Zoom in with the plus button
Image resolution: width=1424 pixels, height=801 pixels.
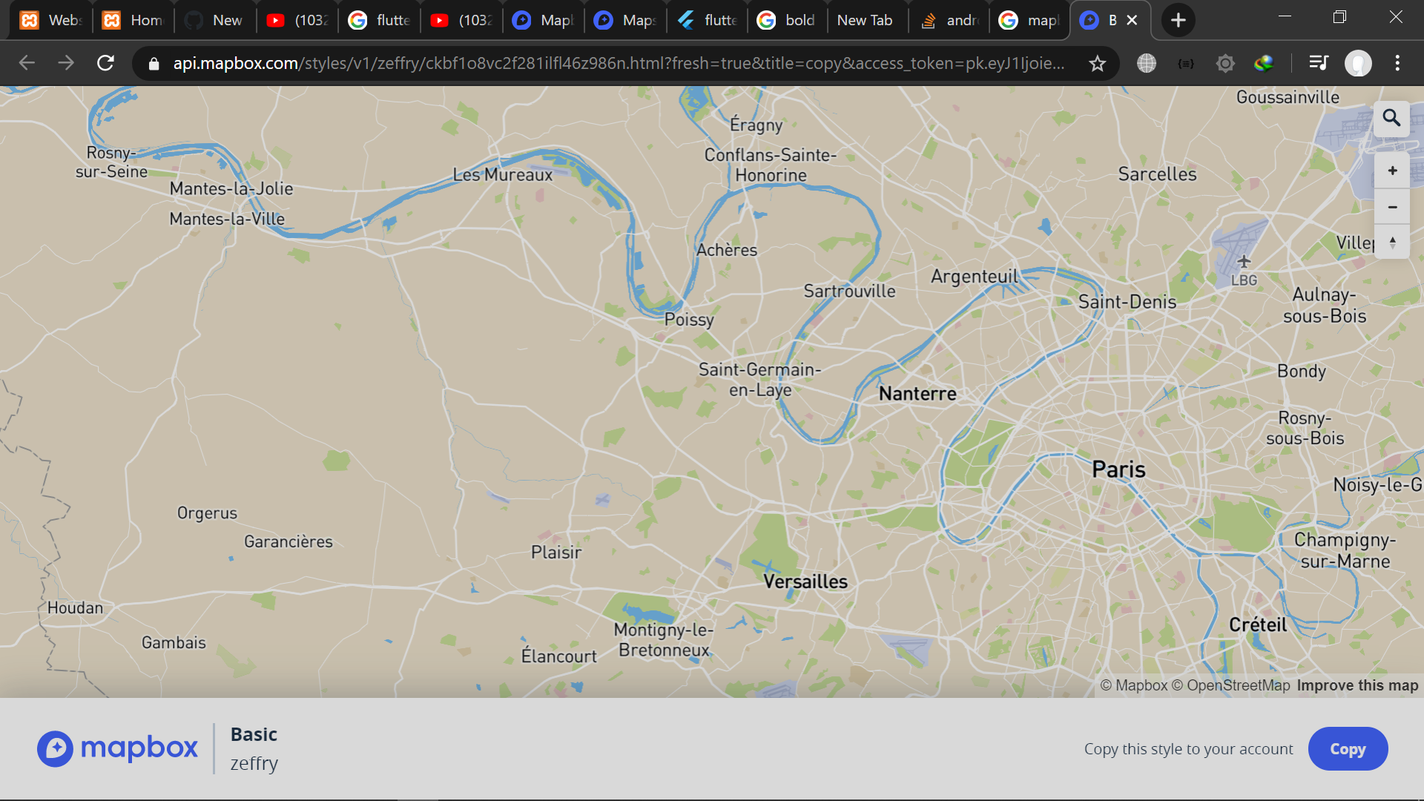tap(1392, 171)
